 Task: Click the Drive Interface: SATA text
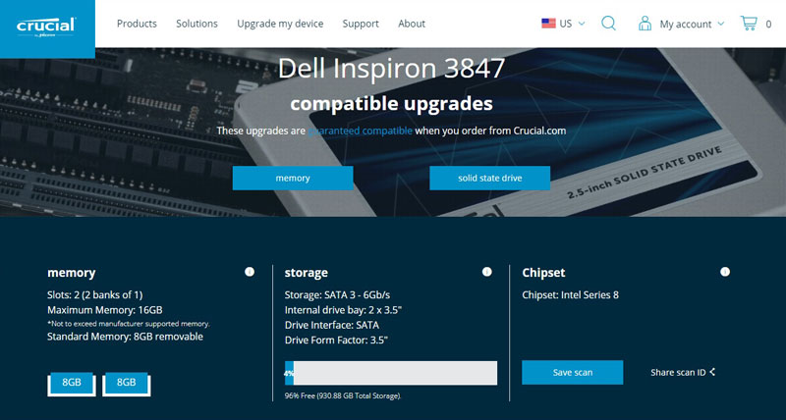pyautogui.click(x=332, y=325)
